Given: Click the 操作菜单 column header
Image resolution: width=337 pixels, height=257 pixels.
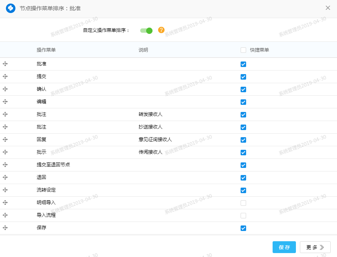Looking at the screenshot, I should tap(46, 50).
